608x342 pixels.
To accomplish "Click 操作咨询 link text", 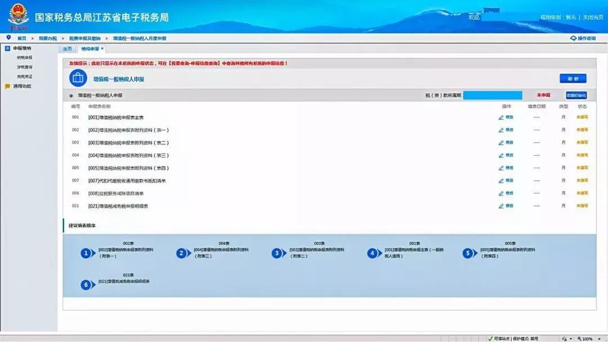I will [587, 38].
